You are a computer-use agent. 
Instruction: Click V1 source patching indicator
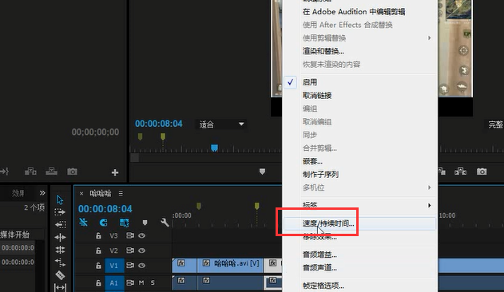click(114, 266)
